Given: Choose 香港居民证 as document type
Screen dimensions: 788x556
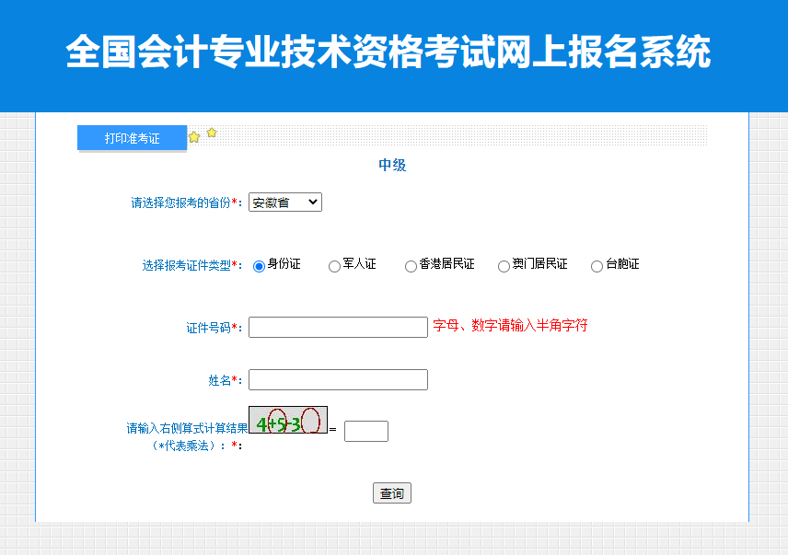Looking at the screenshot, I should 410,266.
